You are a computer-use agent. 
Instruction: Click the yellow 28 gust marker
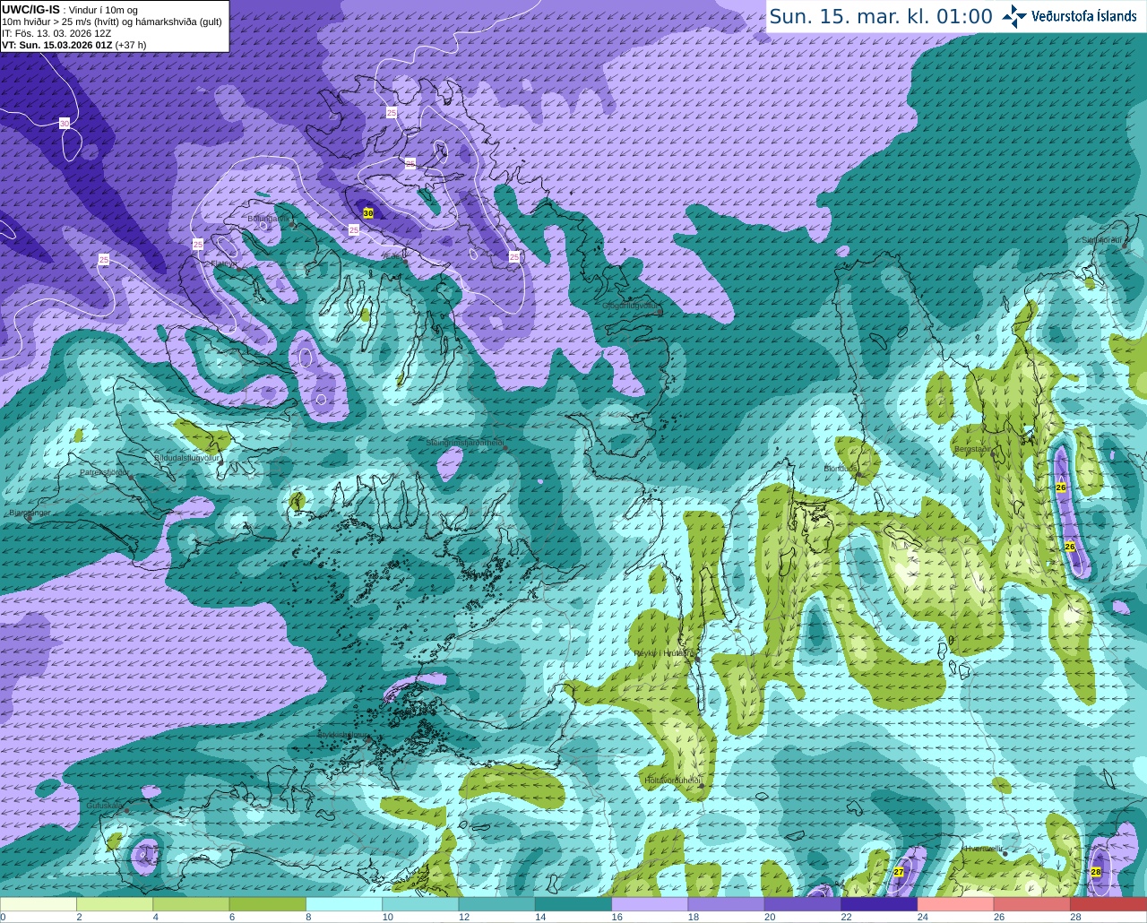tap(1096, 872)
